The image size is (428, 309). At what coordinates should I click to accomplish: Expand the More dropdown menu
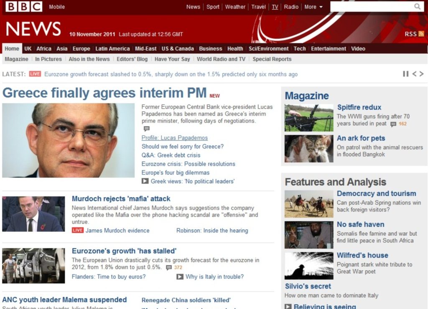tap(313, 7)
